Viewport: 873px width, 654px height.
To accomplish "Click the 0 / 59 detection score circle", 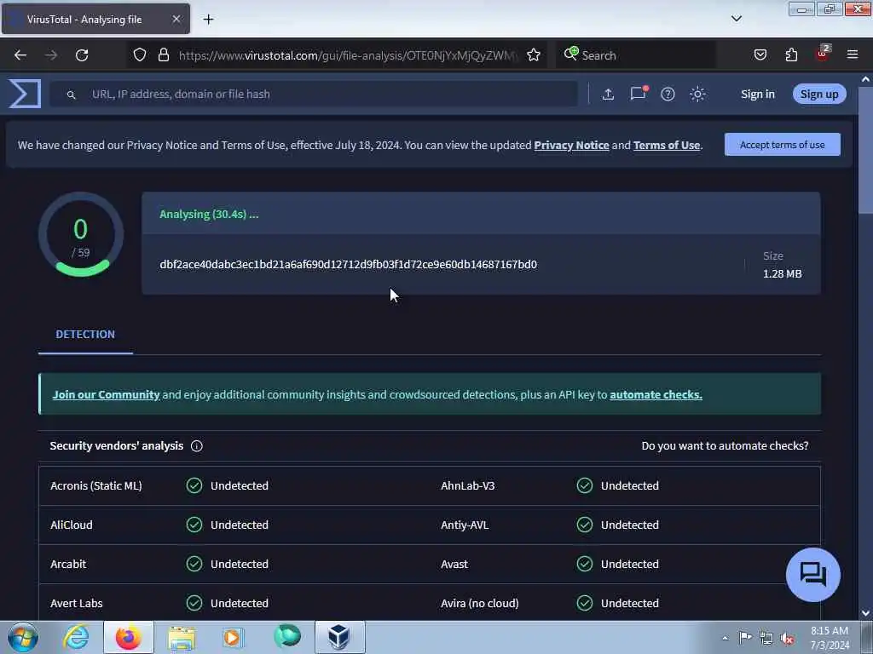I will coord(81,234).
